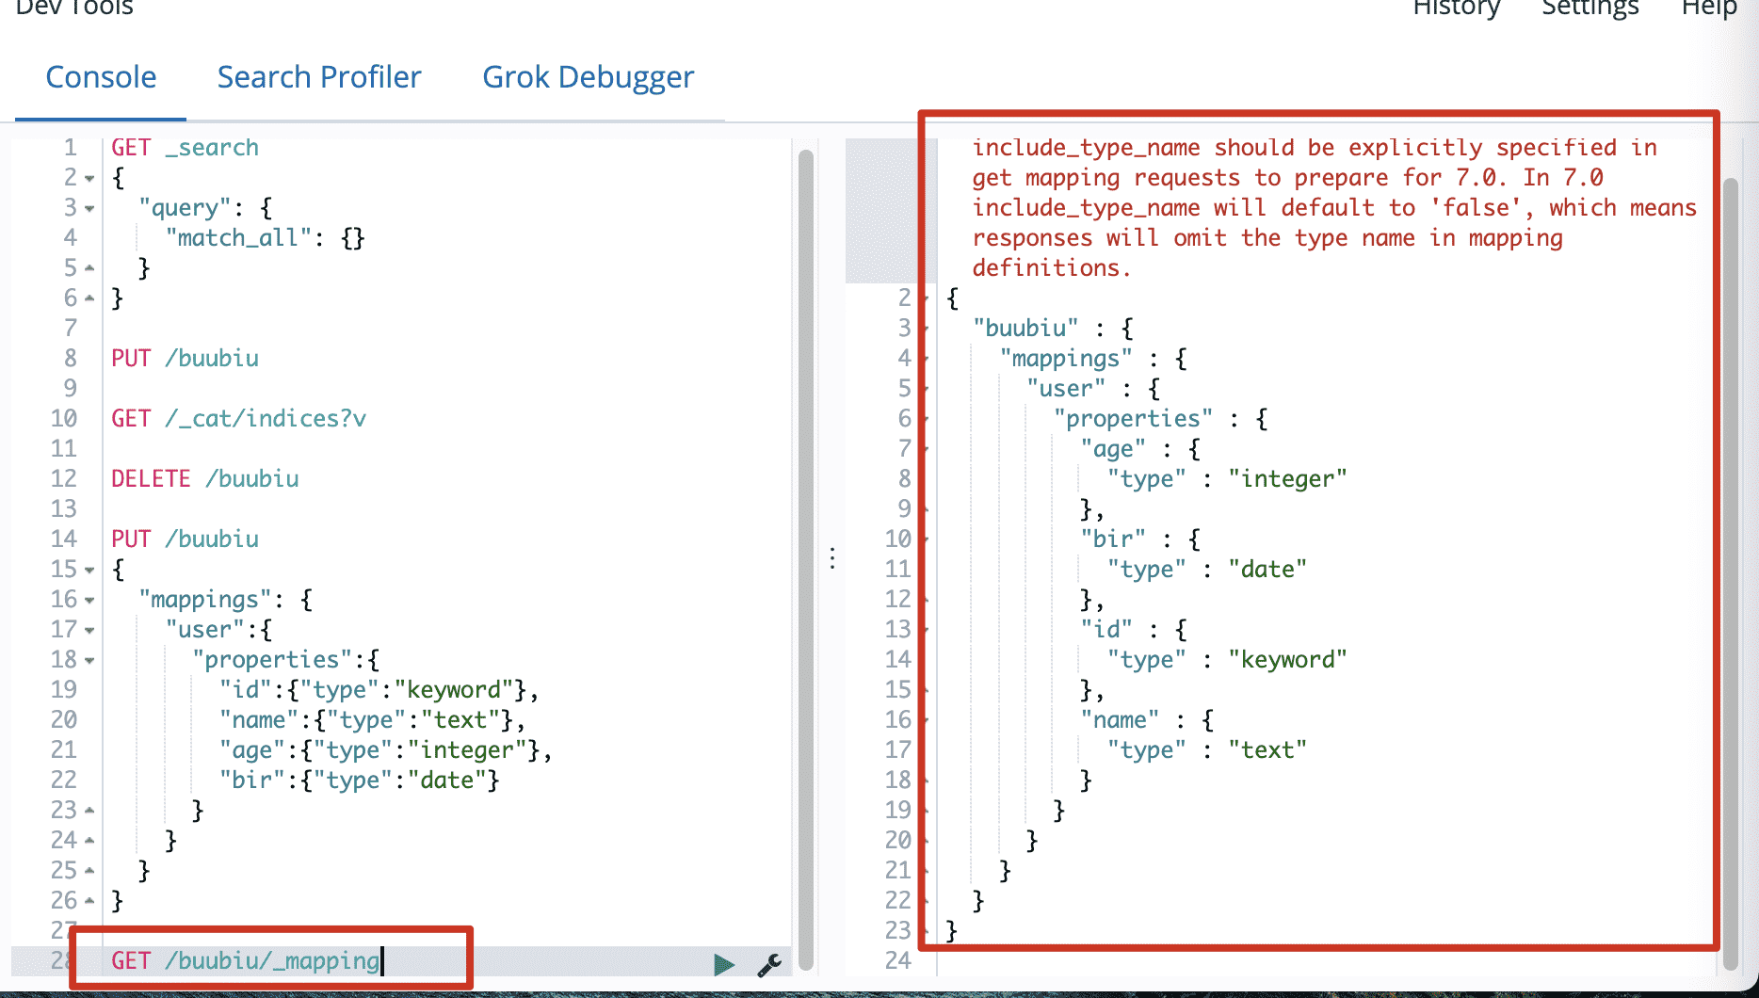Screen dimensions: 1759x998
Task: Open Settings in the top bar
Action: (x=1590, y=9)
